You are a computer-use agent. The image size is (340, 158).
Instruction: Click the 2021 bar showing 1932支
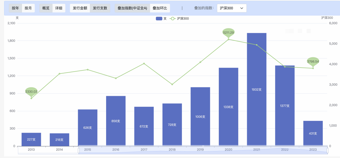pos(257,90)
